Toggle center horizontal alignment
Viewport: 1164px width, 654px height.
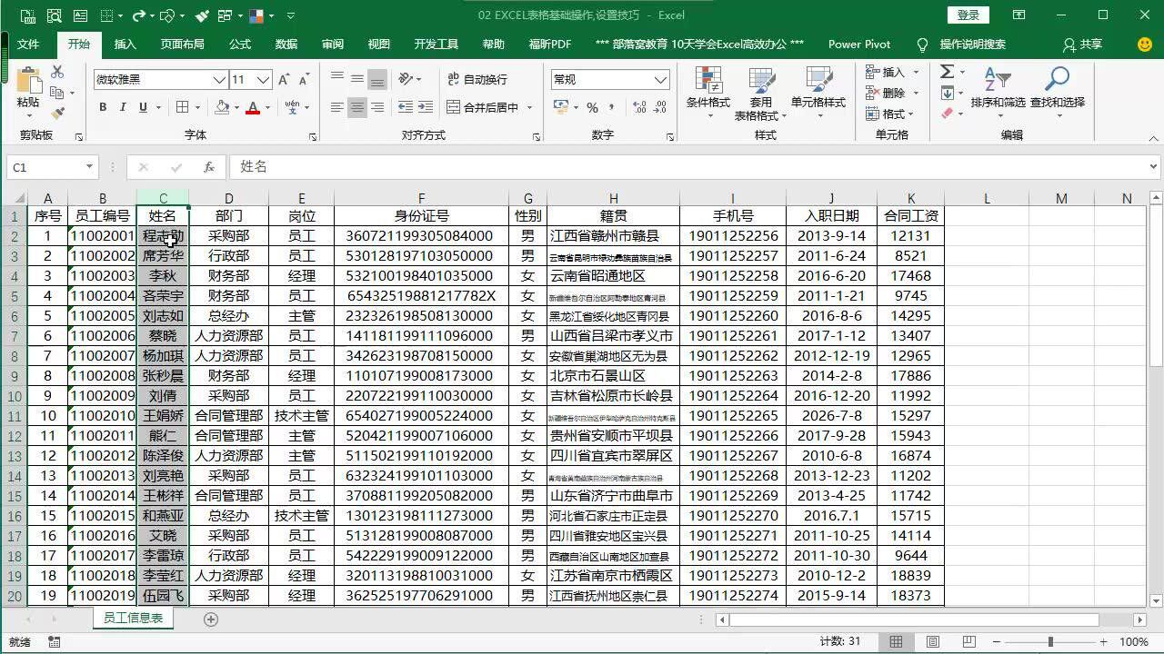click(357, 107)
